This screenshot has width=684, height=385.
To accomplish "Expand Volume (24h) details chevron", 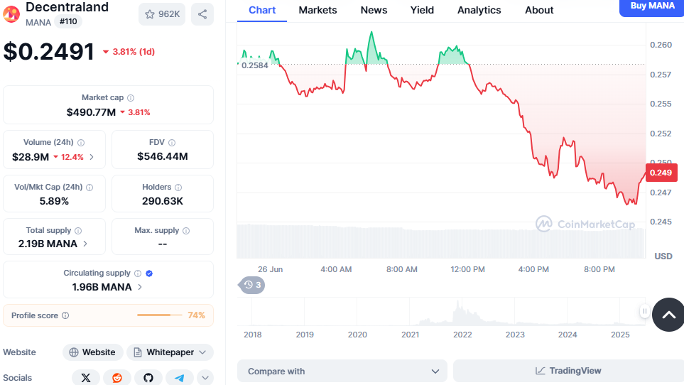I will tap(92, 157).
